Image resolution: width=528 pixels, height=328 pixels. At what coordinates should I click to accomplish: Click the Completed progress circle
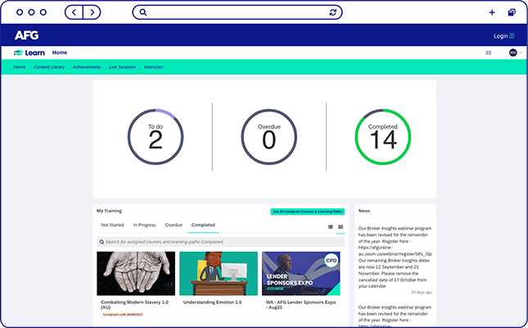[x=383, y=137]
